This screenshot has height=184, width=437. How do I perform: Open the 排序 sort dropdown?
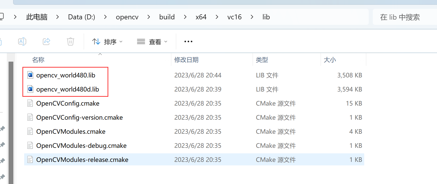coord(107,42)
